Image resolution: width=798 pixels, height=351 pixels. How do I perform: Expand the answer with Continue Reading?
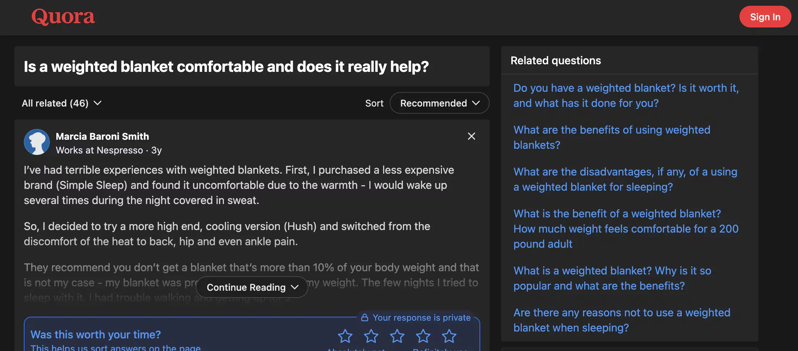[252, 287]
